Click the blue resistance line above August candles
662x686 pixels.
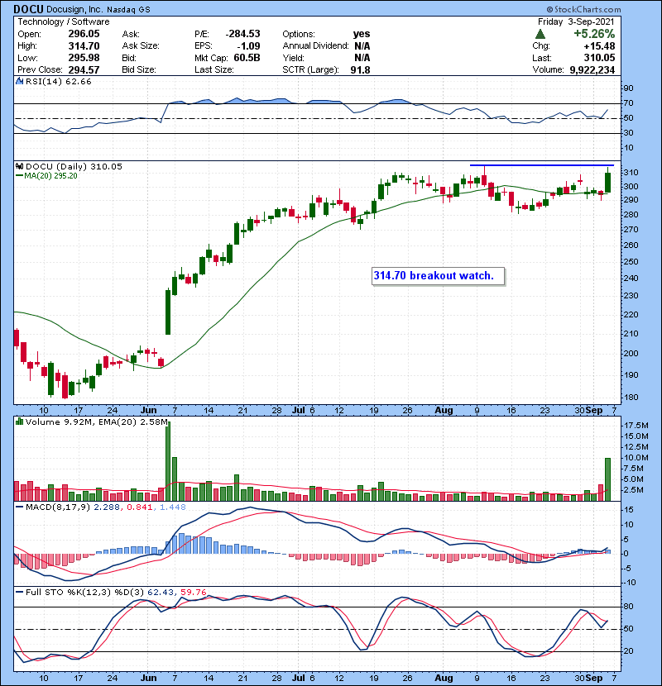click(x=541, y=165)
